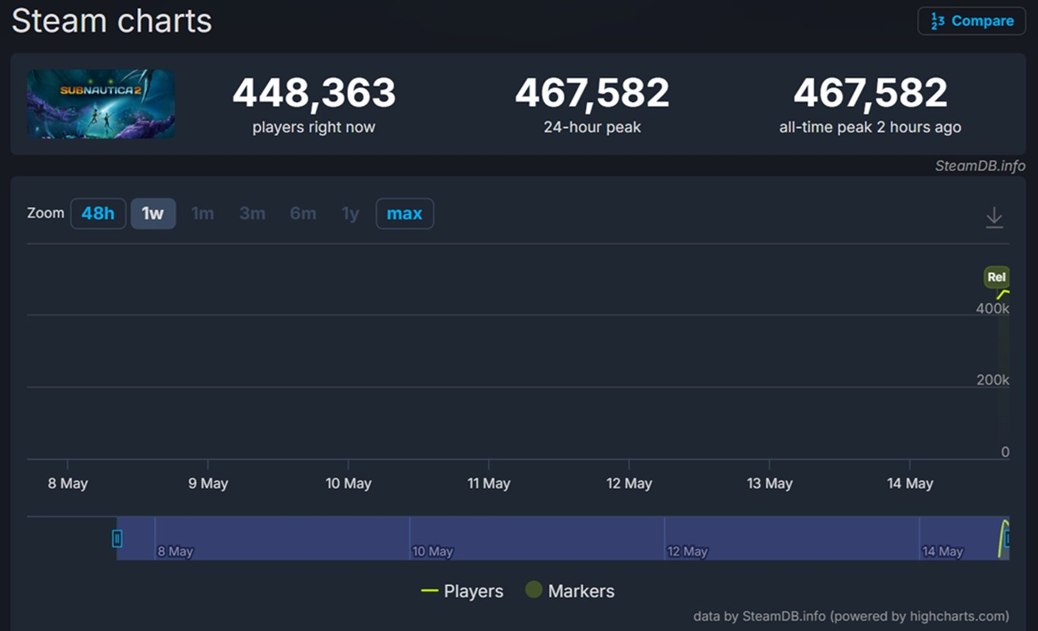Screen dimensions: 1038x631
Task: Click the 14 May axis label
Action: [910, 483]
